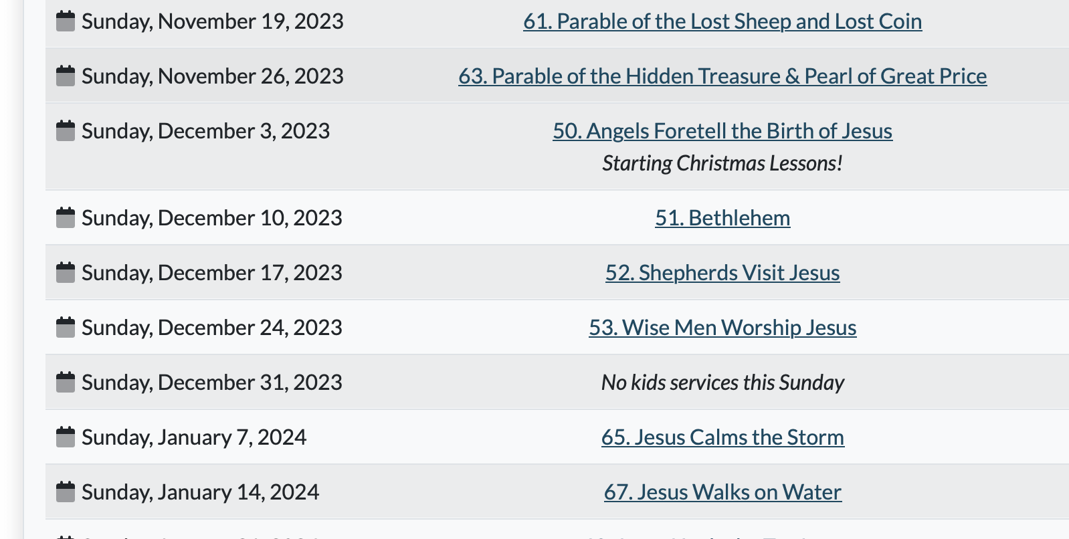Open lesson 61 Parable of the Lost Sheep

point(722,21)
